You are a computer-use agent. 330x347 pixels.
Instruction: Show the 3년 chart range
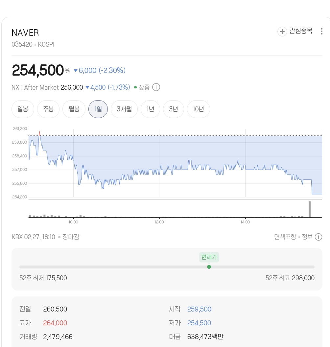(173, 109)
